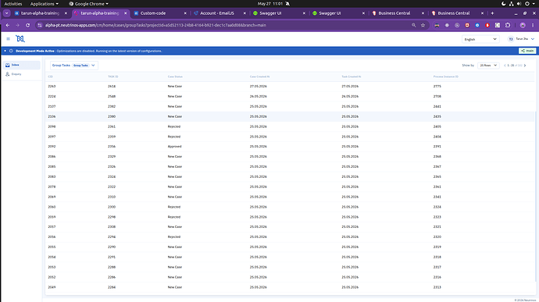Click the Neutrinos logo
The image size is (539, 302).
[20, 38]
